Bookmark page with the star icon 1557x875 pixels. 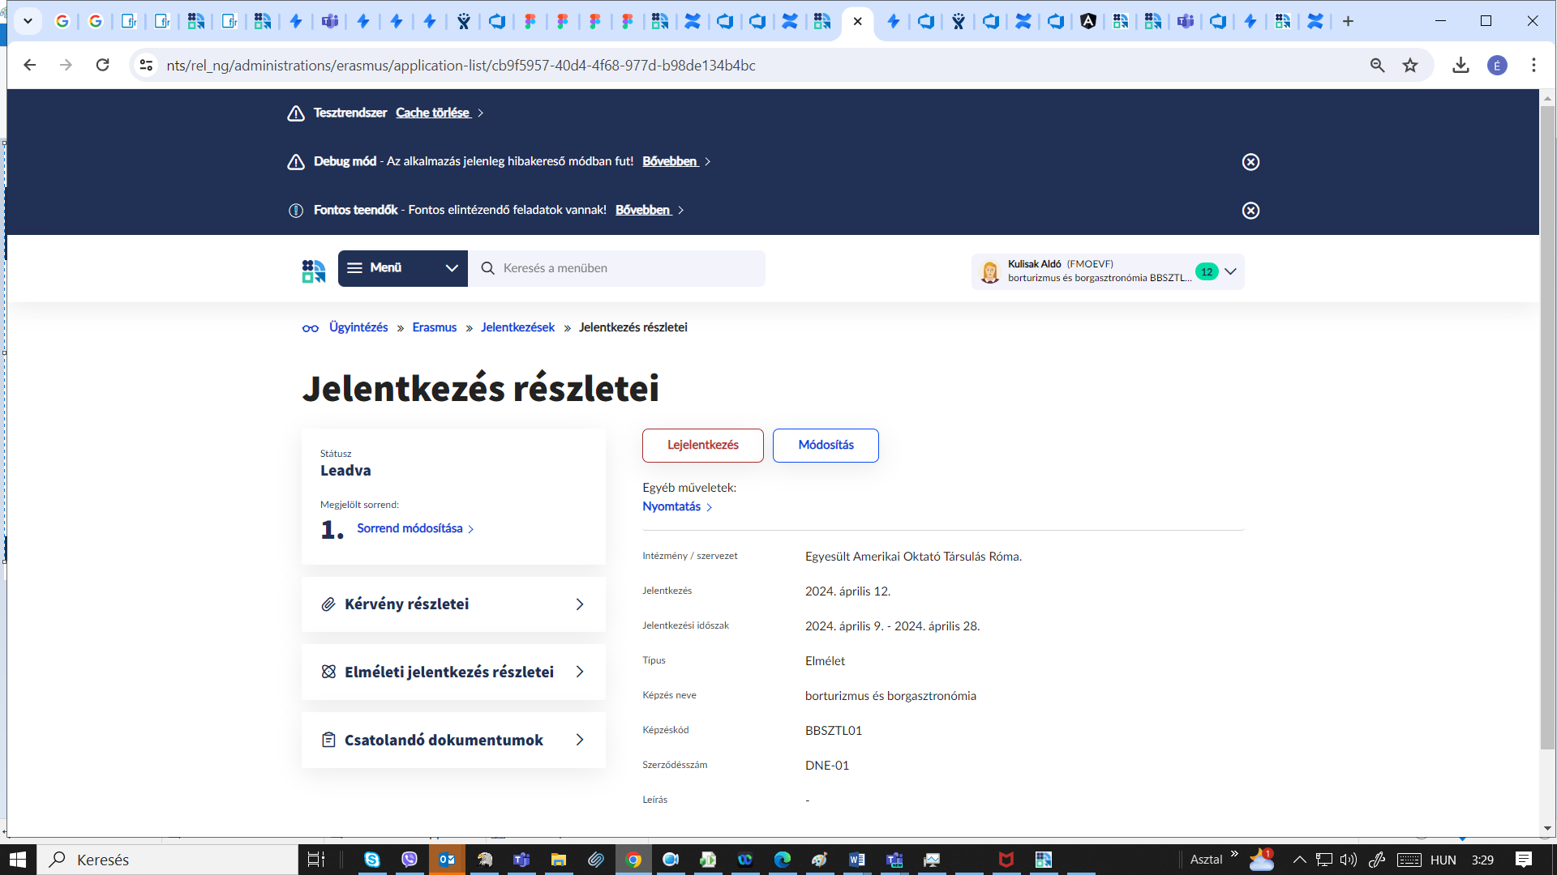1410,66
